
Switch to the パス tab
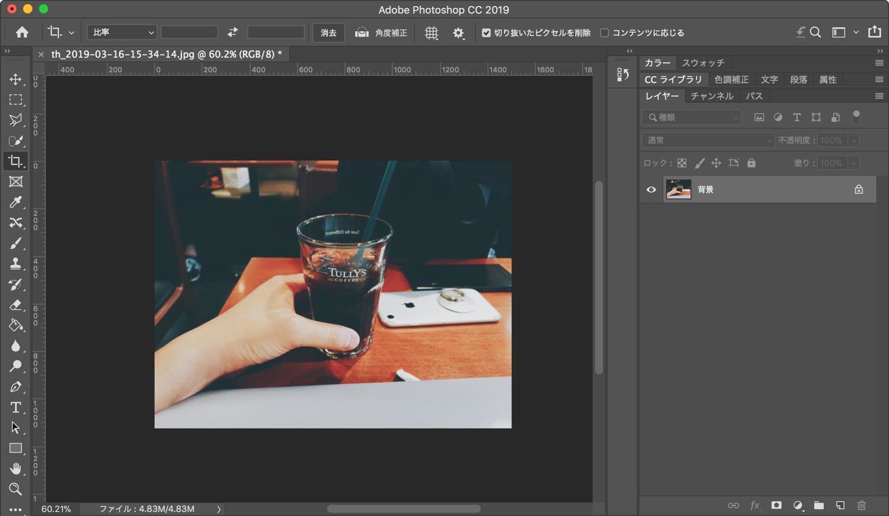pyautogui.click(x=754, y=96)
